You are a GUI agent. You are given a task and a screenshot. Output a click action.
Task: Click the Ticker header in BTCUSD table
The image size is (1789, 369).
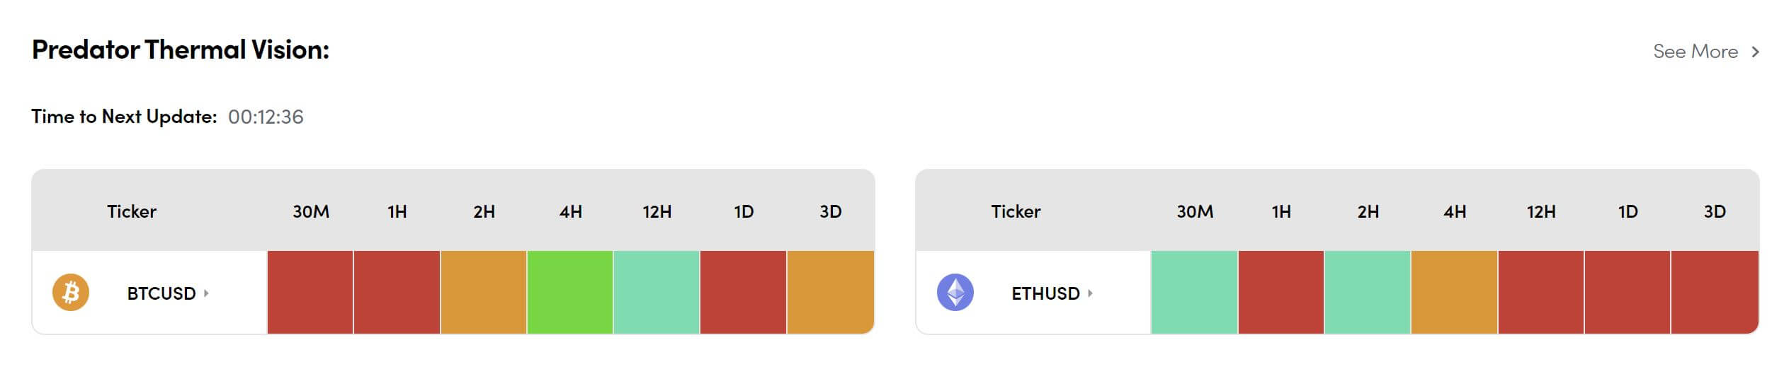click(x=132, y=211)
